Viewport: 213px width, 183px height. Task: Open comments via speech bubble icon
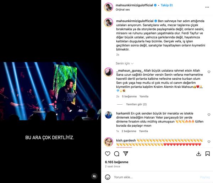coord(116,153)
